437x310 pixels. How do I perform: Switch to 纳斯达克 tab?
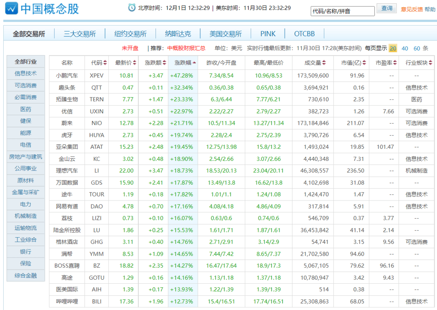point(178,34)
